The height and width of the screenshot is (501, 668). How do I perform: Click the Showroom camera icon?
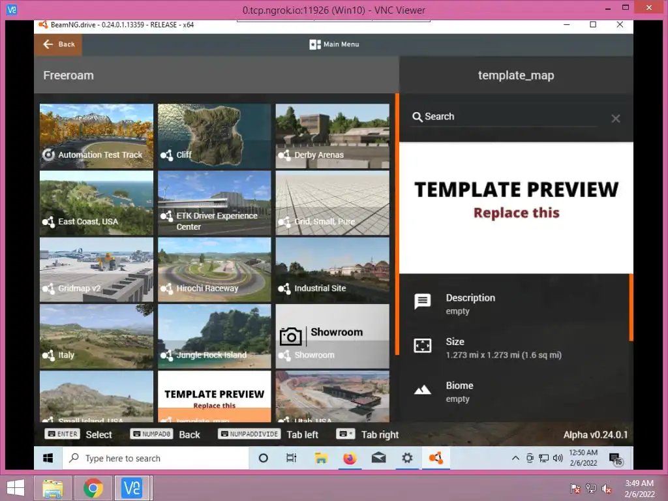pyautogui.click(x=290, y=337)
